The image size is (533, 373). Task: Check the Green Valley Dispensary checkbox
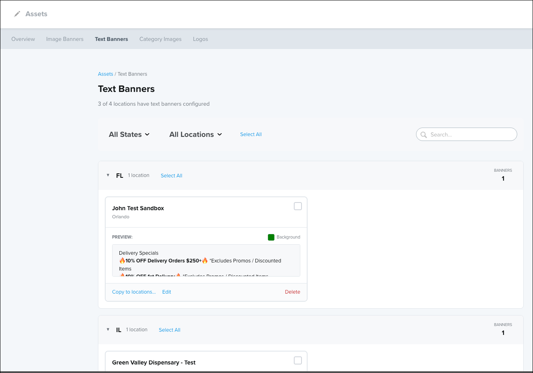point(298,360)
